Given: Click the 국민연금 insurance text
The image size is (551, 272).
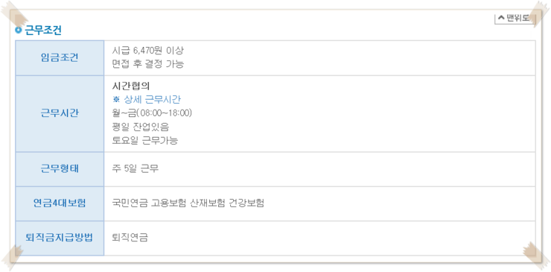Looking at the screenshot, I should coord(130,203).
